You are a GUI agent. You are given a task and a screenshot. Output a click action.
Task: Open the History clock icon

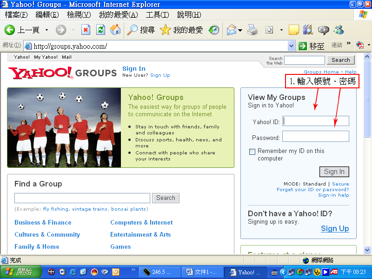[214, 30]
